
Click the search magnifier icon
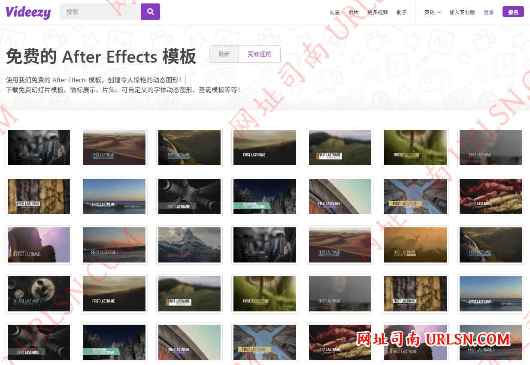(150, 11)
